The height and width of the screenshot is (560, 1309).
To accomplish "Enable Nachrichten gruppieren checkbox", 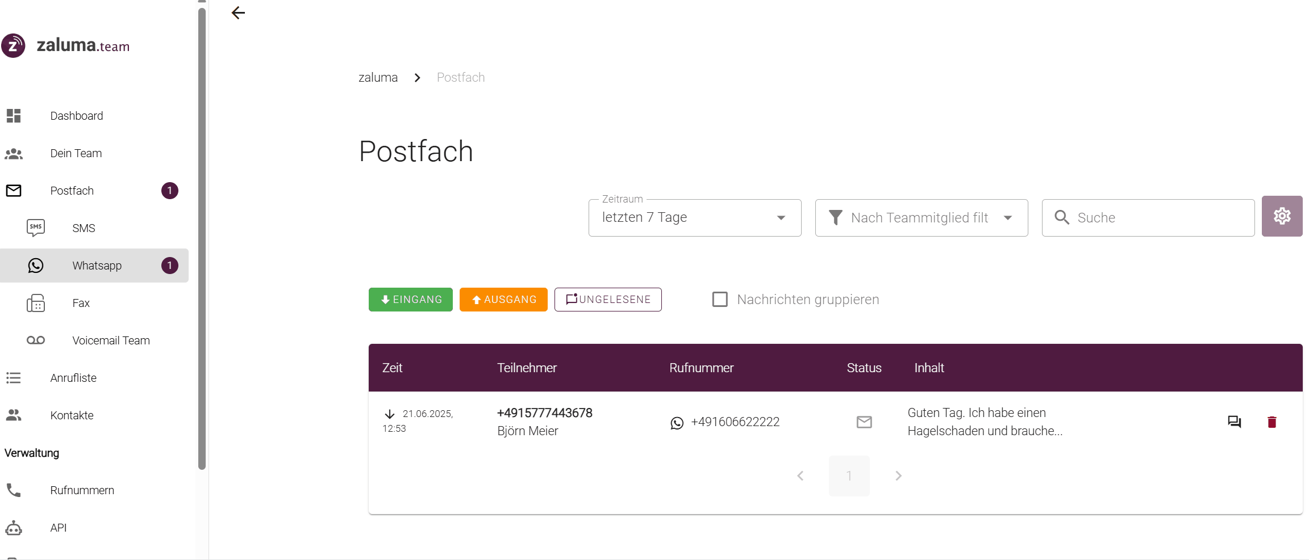I will pos(720,299).
